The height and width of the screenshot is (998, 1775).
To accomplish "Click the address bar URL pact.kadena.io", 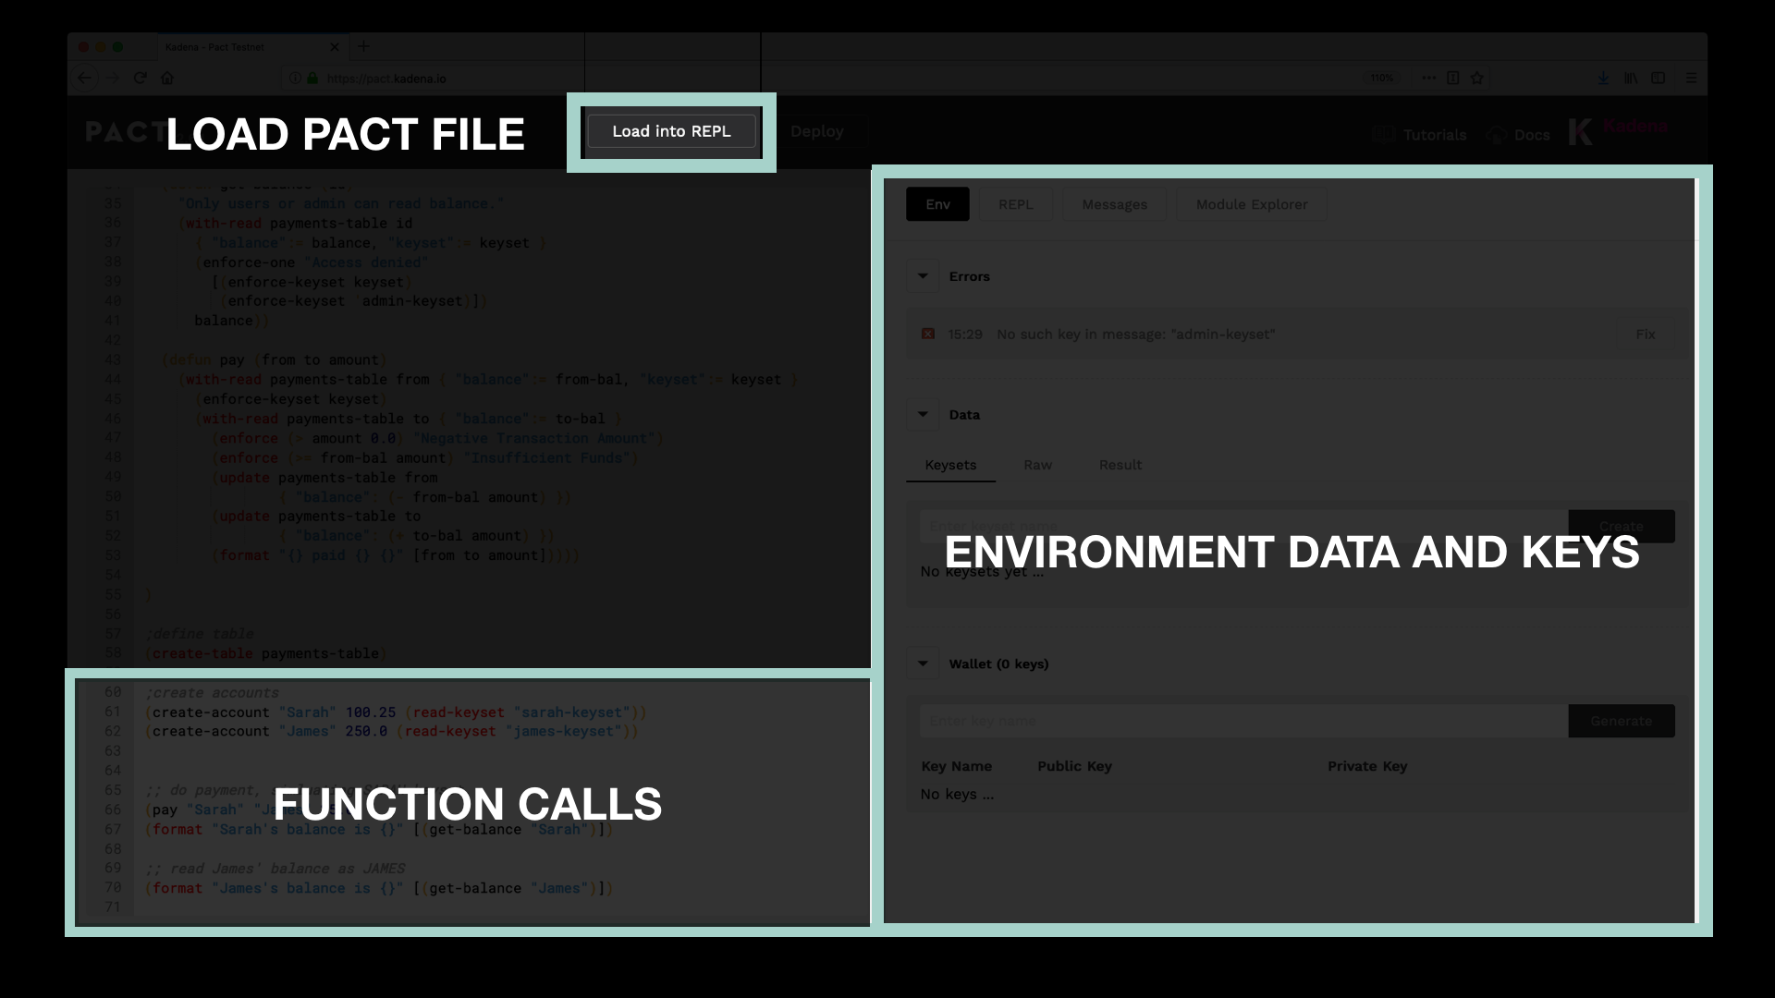I will click(x=386, y=79).
